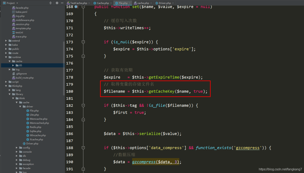Fold the if block at line 173
The image size is (304, 173).
[x=83, y=42]
